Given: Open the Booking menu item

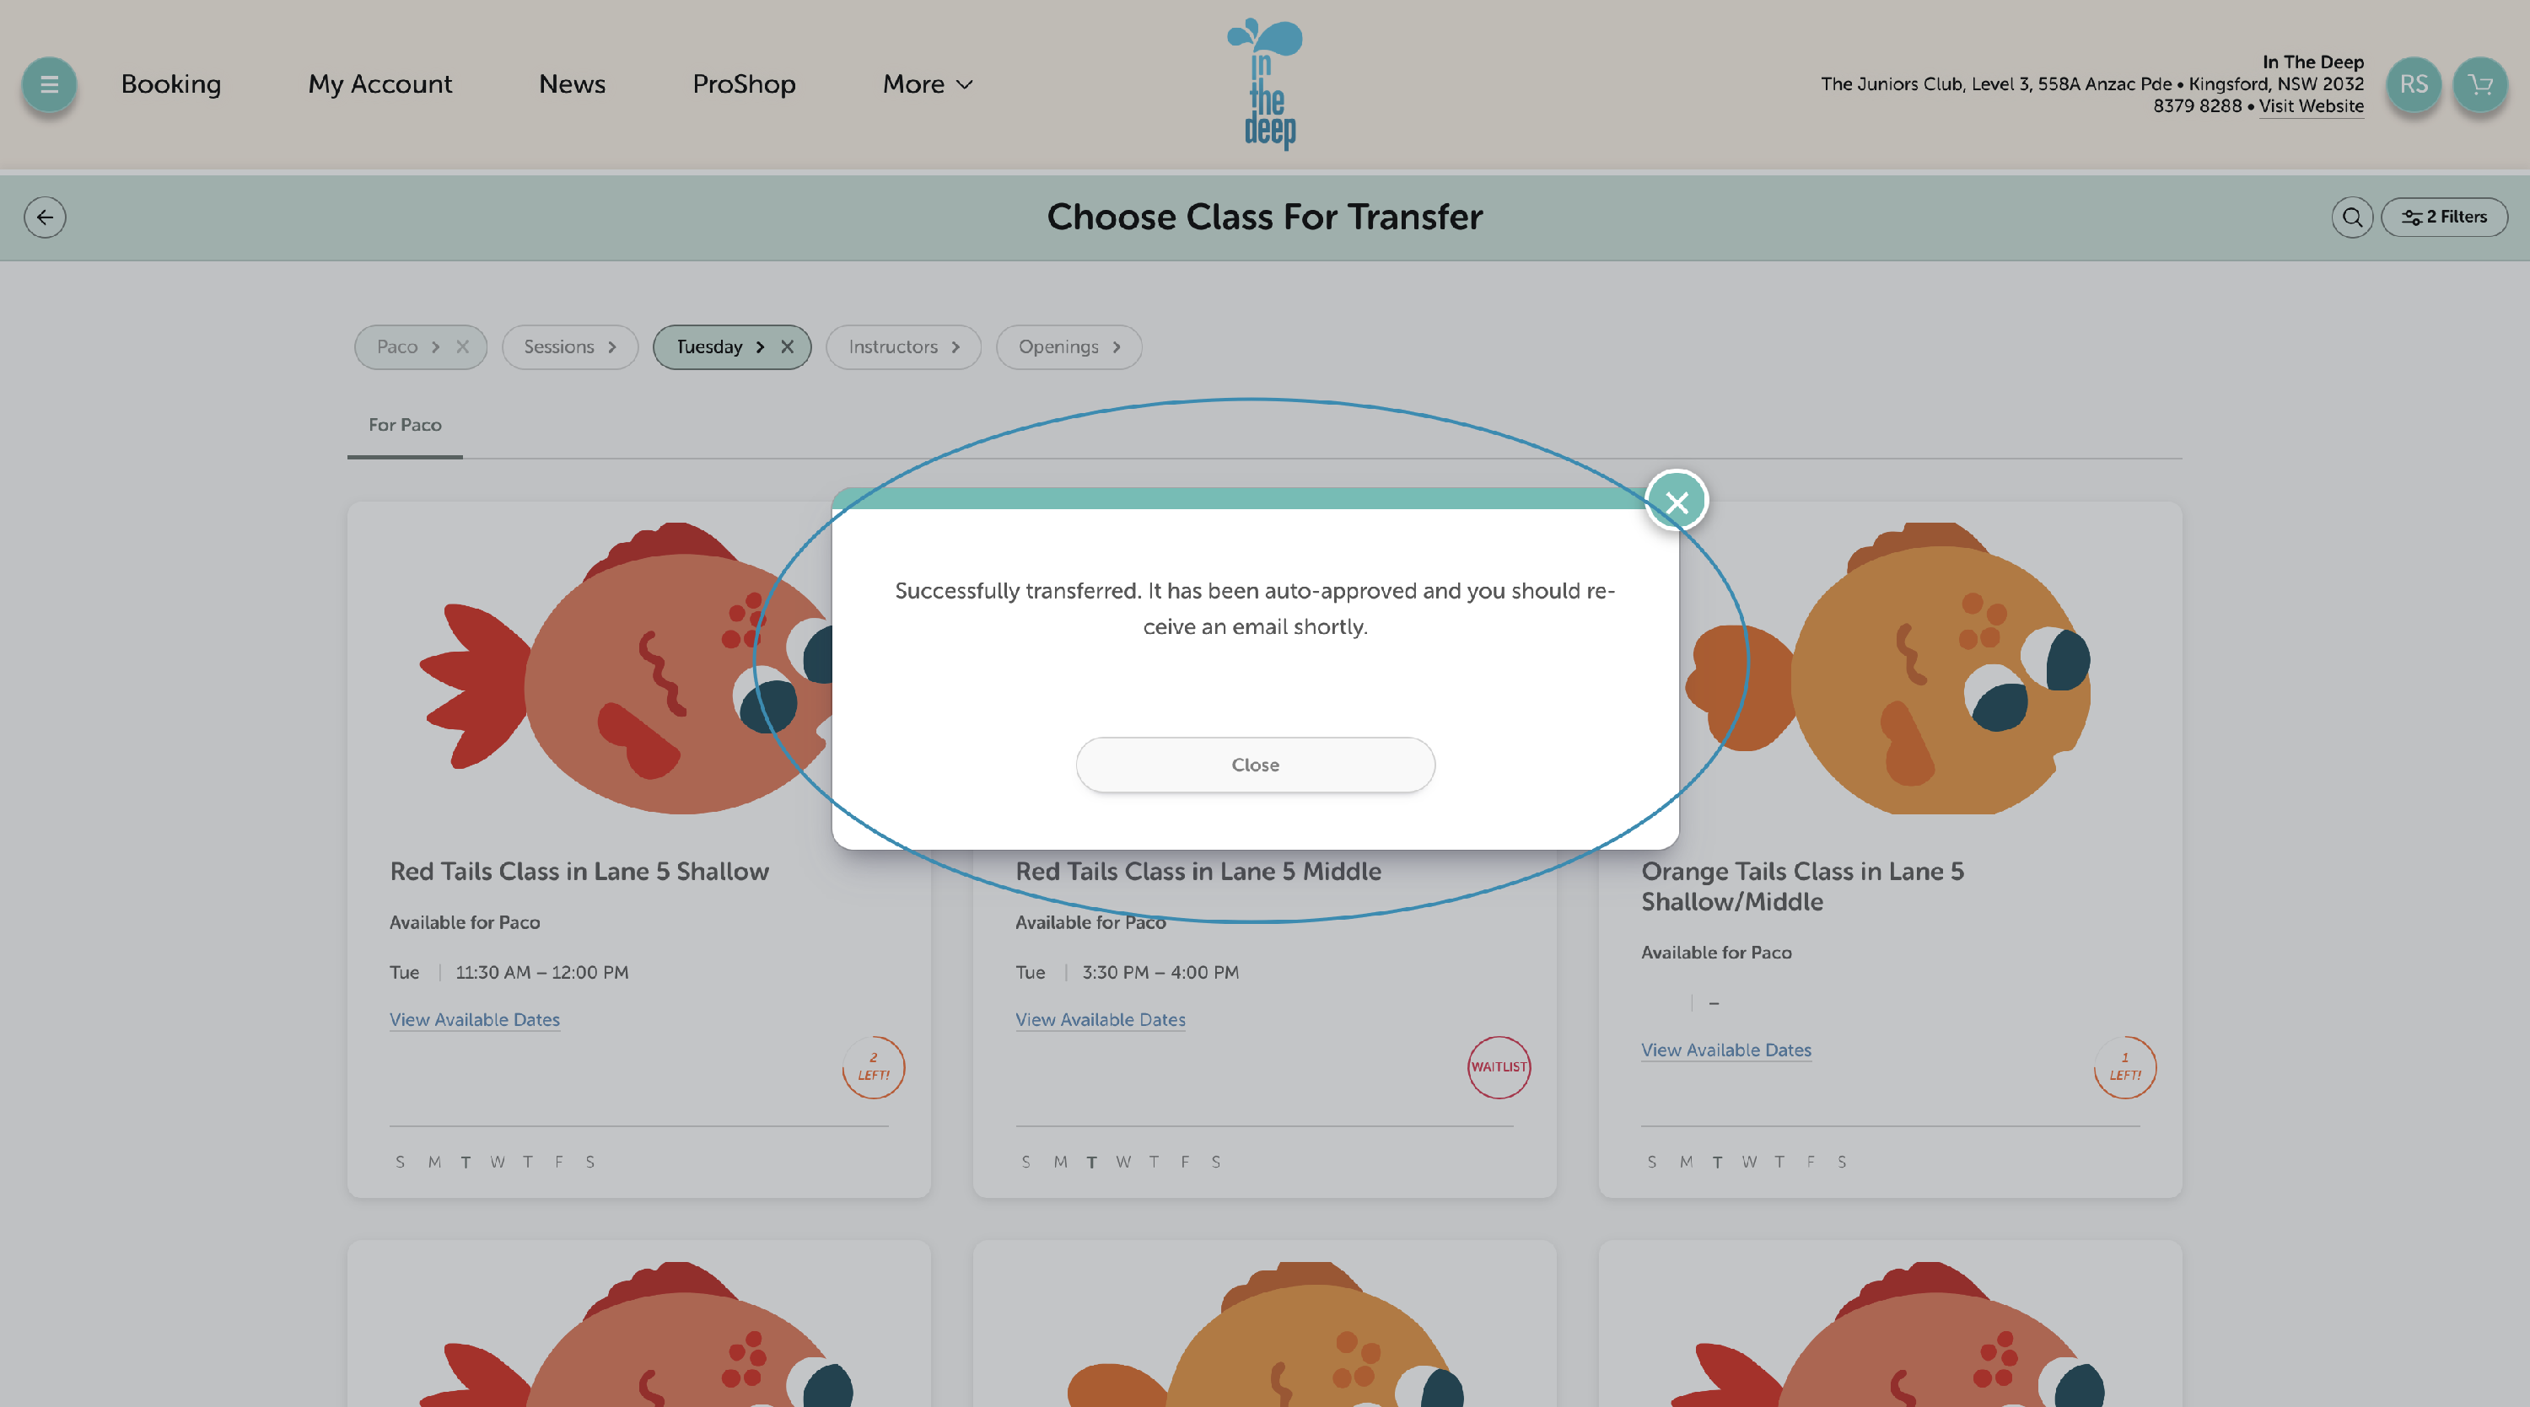Looking at the screenshot, I should pos(171,84).
